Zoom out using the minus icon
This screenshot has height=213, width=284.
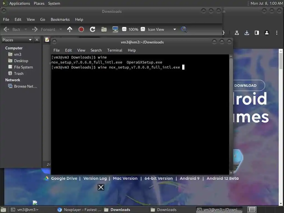[x=124, y=29]
